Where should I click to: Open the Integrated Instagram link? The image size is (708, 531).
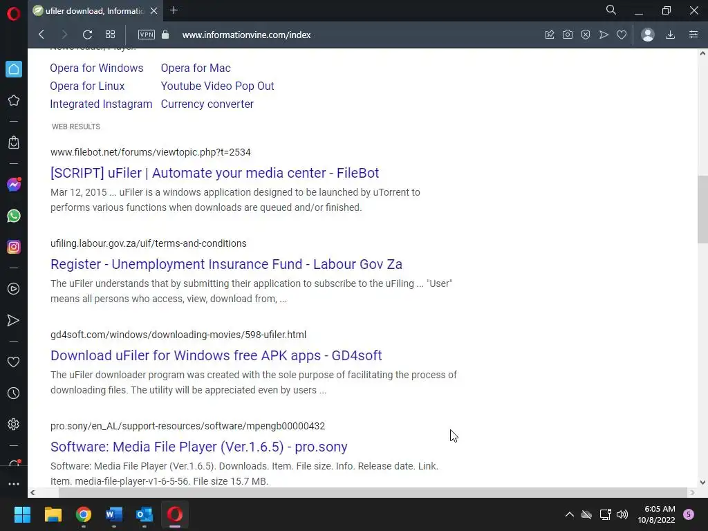101,104
